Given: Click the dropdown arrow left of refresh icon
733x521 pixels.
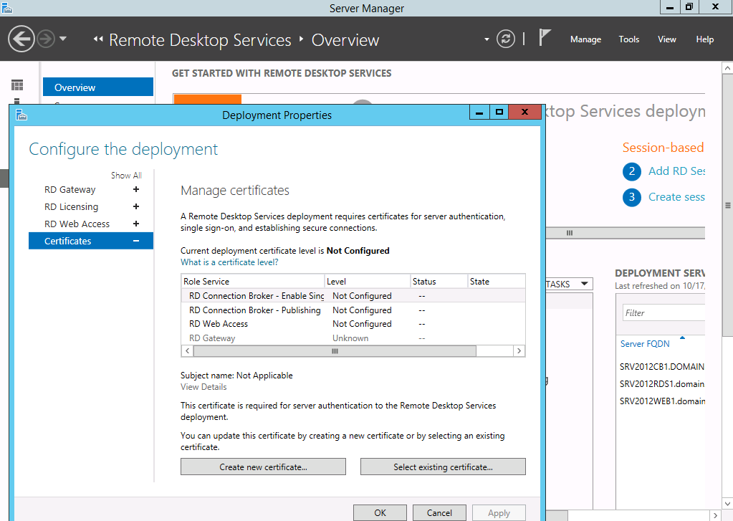Looking at the screenshot, I should (487, 39).
